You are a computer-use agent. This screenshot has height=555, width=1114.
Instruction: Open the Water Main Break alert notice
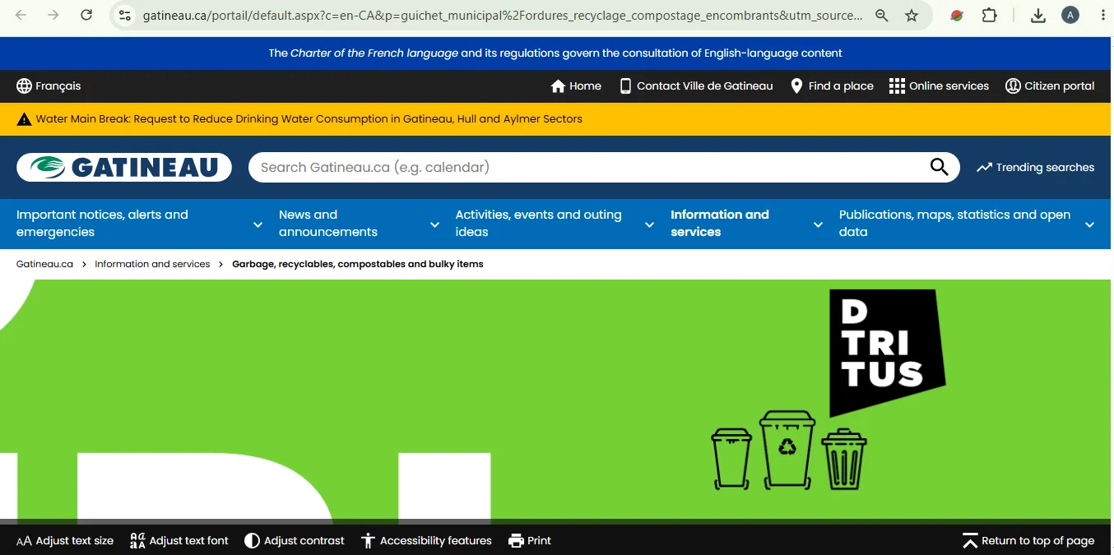coord(309,119)
